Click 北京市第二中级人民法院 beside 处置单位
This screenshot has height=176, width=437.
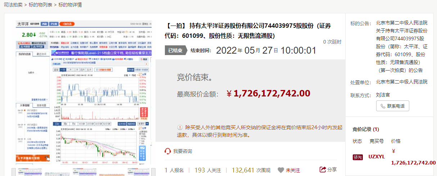point(402,82)
